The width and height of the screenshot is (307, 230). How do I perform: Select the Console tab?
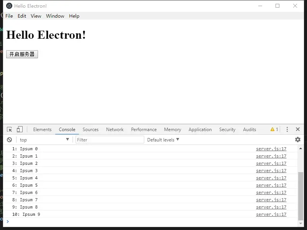click(x=67, y=130)
